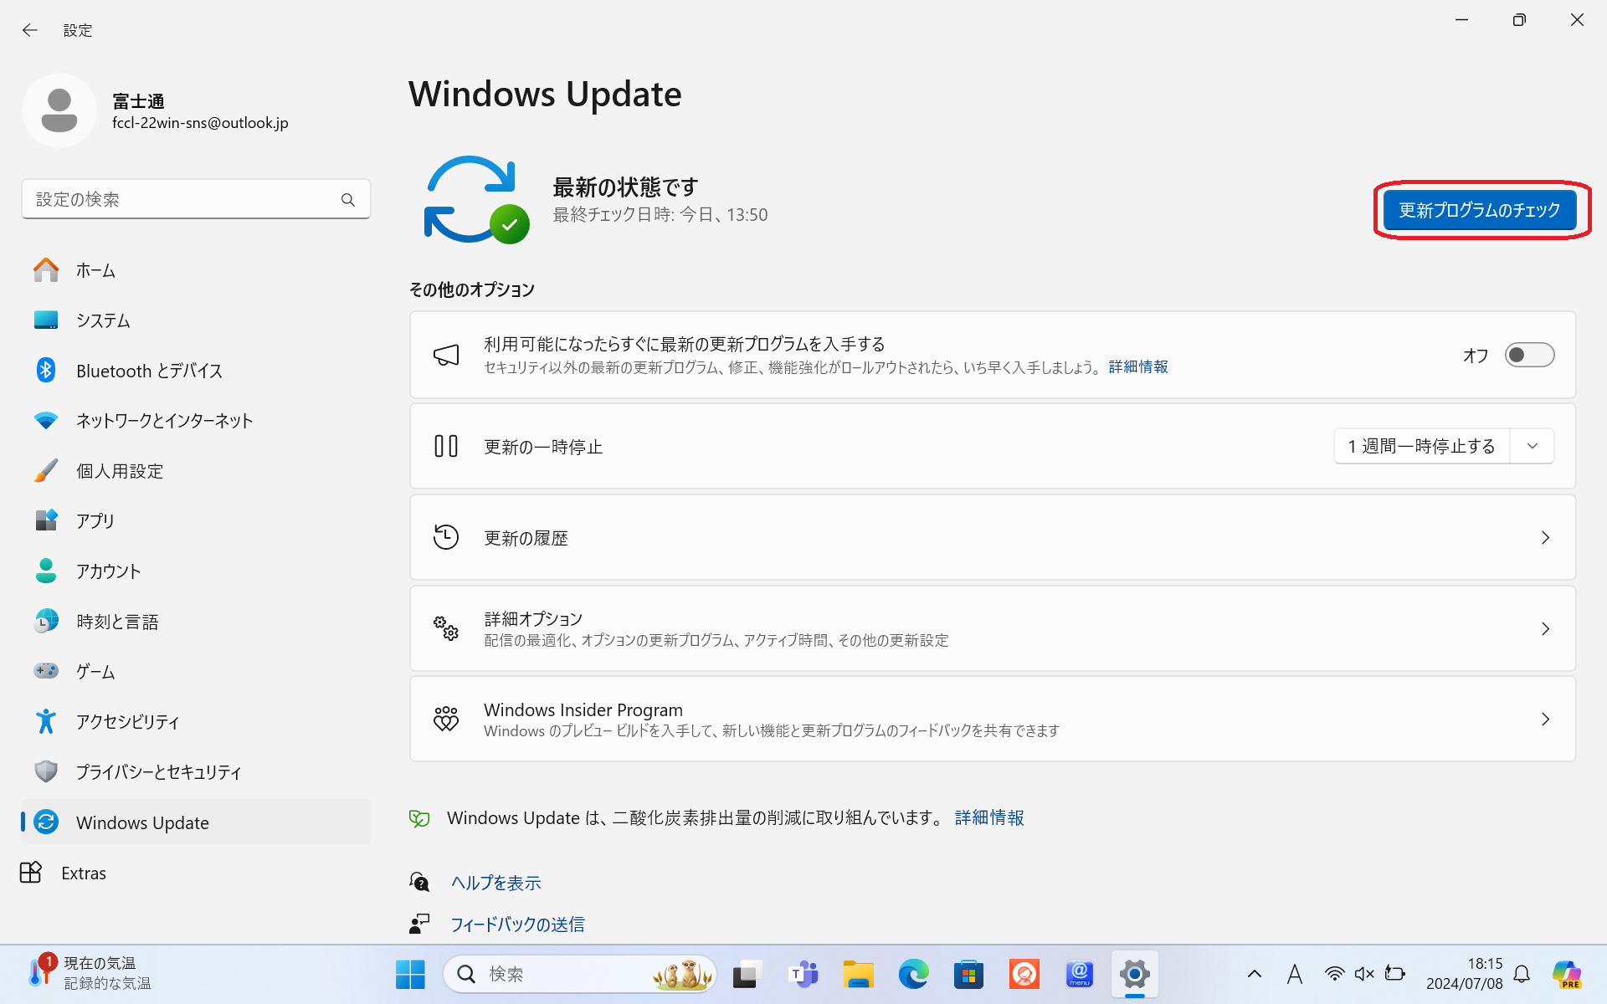Select Bluetooth とデバイス in the sidebar
The height and width of the screenshot is (1004, 1607).
click(x=148, y=371)
